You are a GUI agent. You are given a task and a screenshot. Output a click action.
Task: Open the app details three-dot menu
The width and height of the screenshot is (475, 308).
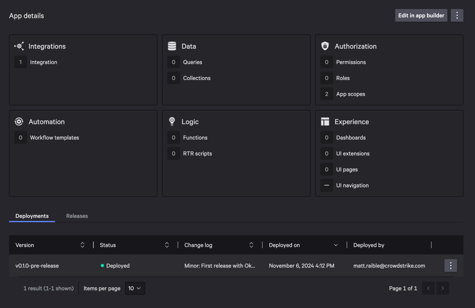pos(457,15)
